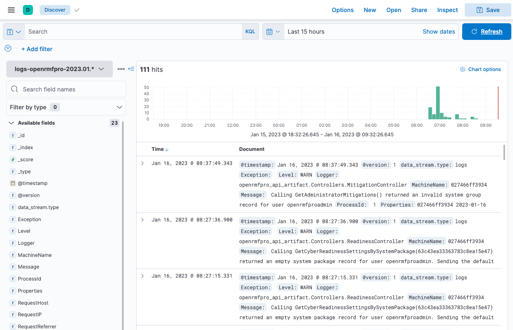513x330 pixels.
Task: Open the calendar quick date menu
Action: pos(273,32)
